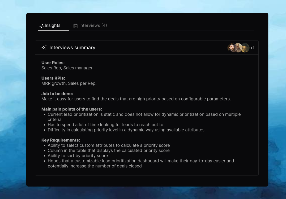
Task: Click the Job to be done heading
Action: [x=57, y=94]
